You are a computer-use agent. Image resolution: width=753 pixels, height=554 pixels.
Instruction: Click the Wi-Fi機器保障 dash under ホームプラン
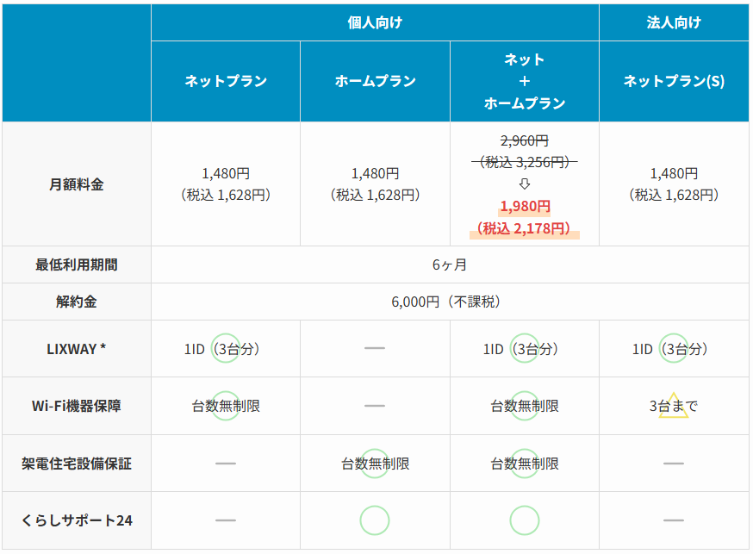[x=375, y=406]
